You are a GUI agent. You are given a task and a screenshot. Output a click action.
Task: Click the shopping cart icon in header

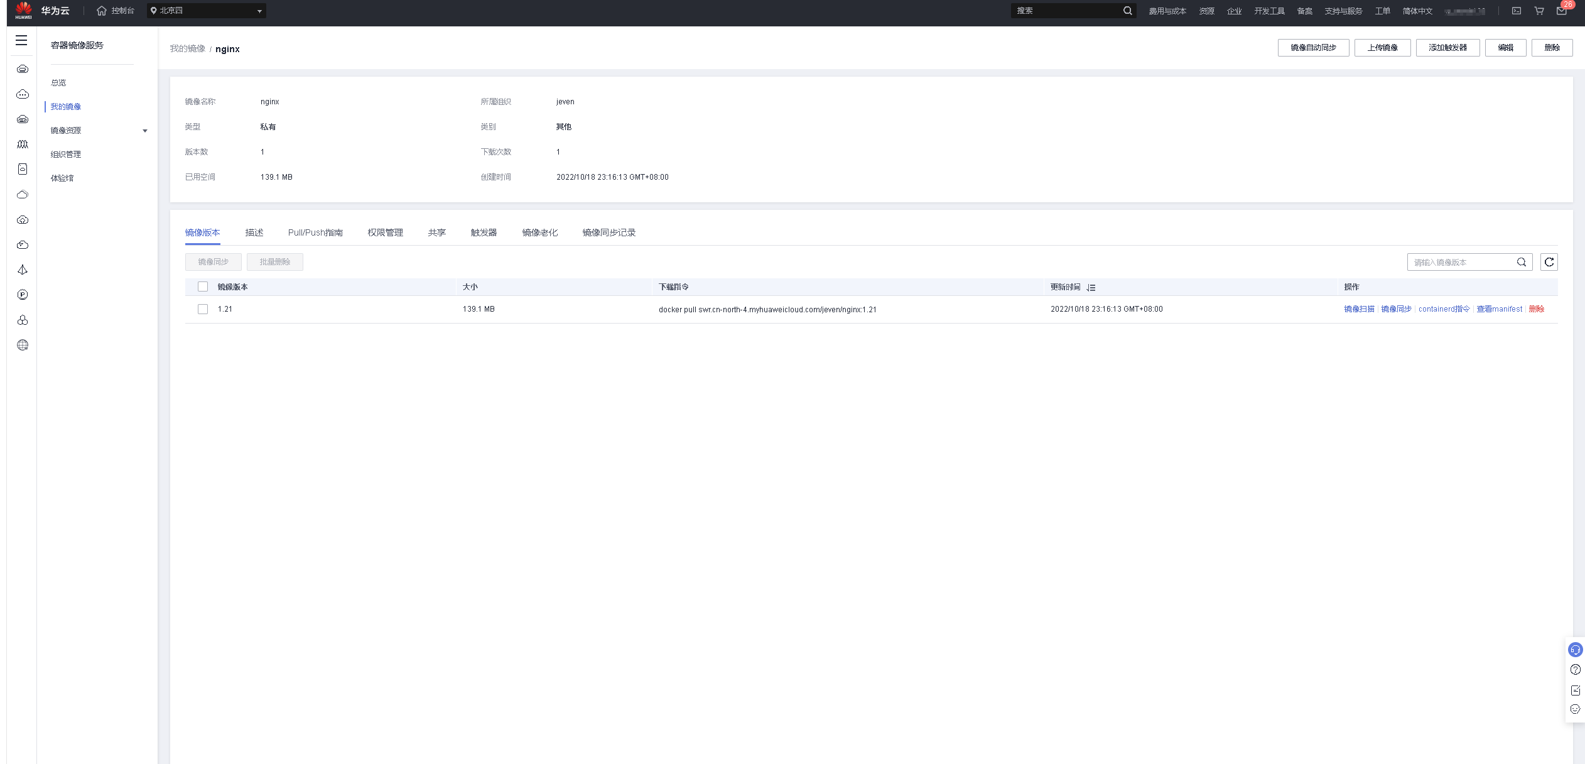pos(1539,11)
